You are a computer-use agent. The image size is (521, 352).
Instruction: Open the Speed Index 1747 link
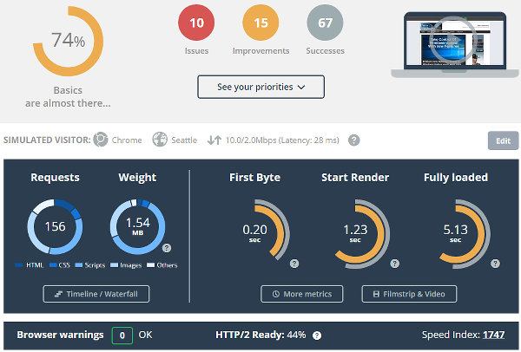493,335
